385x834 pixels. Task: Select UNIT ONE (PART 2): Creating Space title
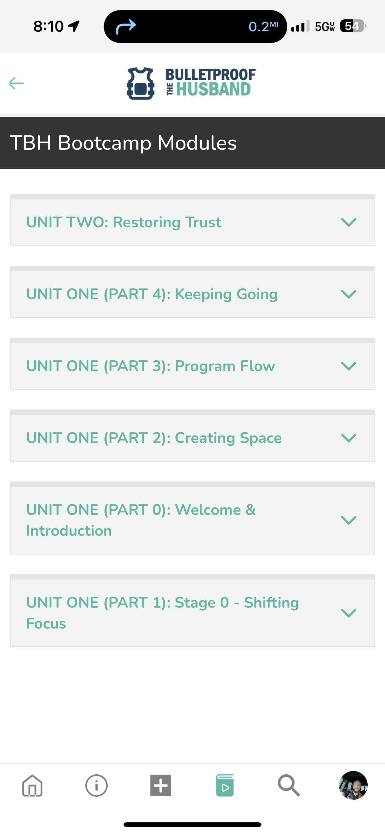[x=154, y=438]
